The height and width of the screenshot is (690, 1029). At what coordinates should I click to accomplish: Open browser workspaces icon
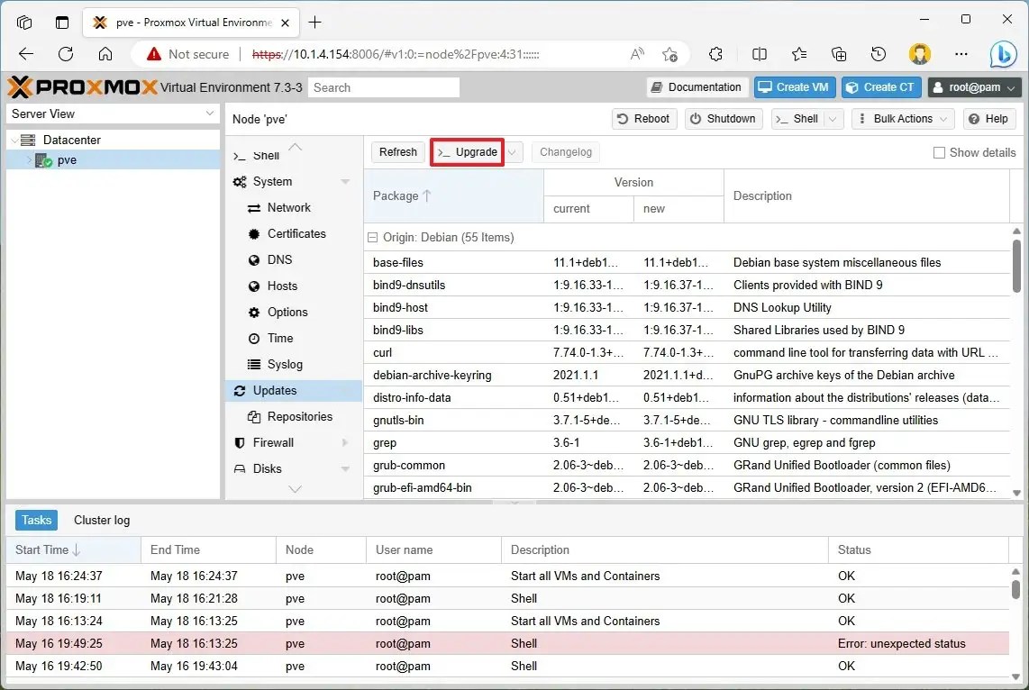(x=24, y=23)
